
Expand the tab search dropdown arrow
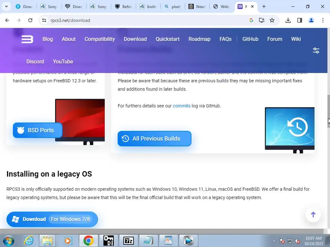tap(6, 6)
